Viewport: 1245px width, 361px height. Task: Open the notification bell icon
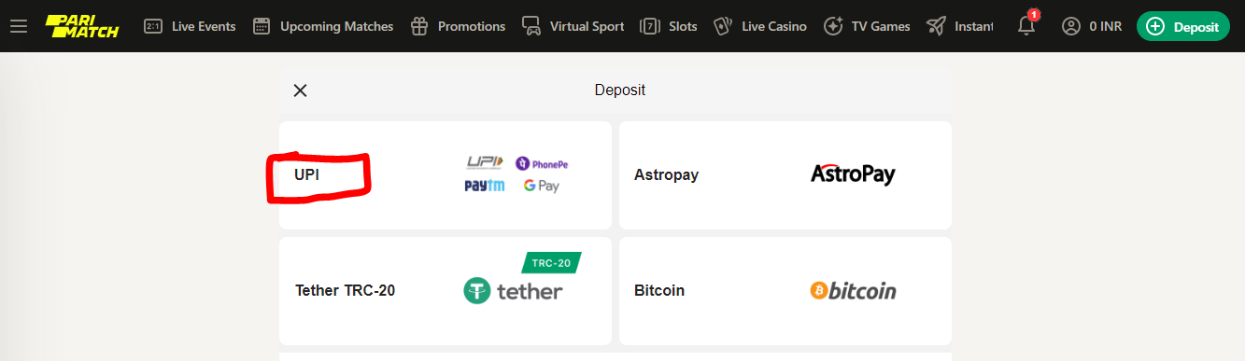click(x=1026, y=25)
